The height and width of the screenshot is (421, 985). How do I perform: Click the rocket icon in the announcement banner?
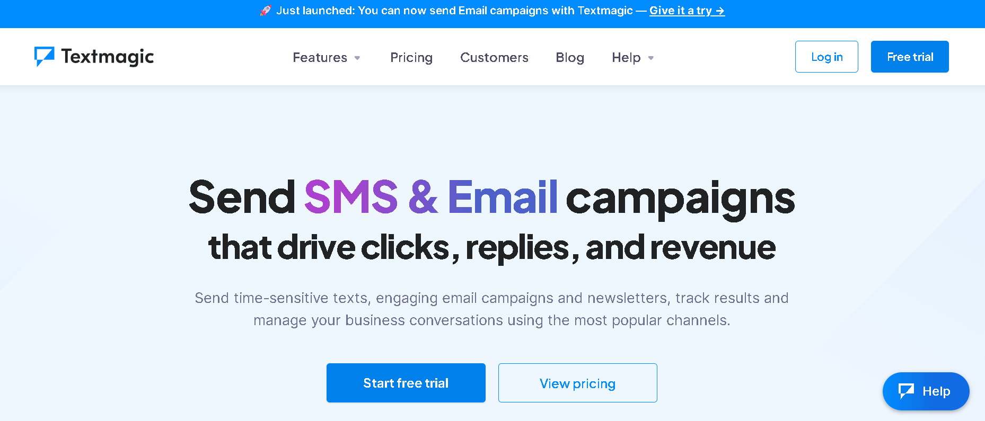coord(266,11)
